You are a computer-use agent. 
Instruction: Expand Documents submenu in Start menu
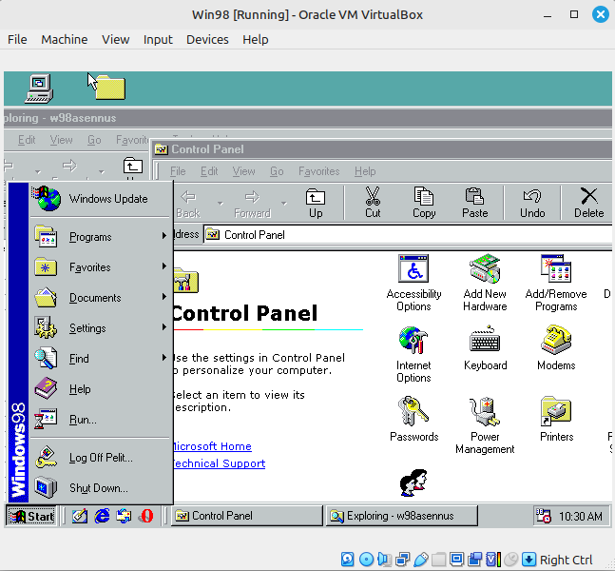[x=101, y=298]
